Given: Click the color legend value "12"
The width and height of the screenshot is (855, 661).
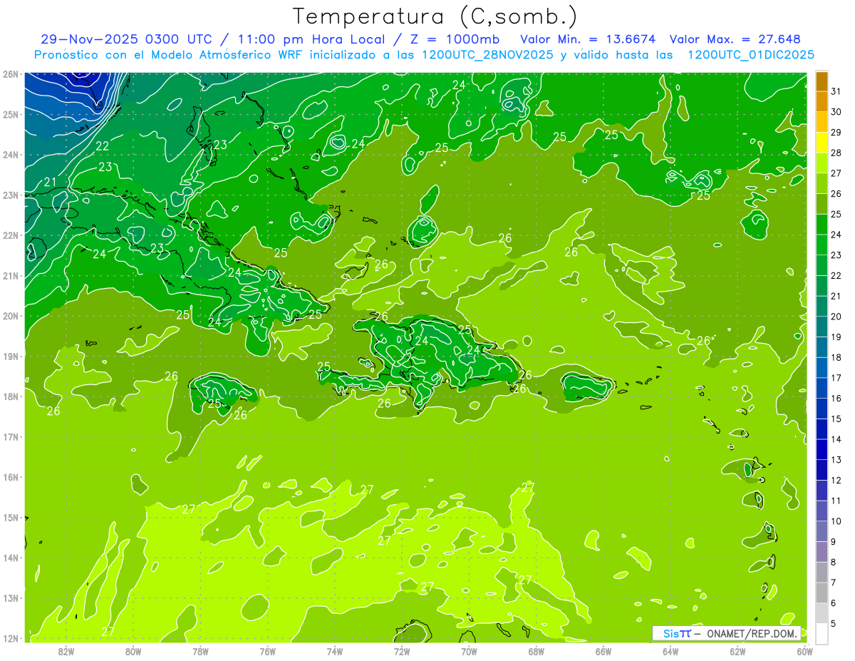Looking at the screenshot, I should tap(836, 481).
